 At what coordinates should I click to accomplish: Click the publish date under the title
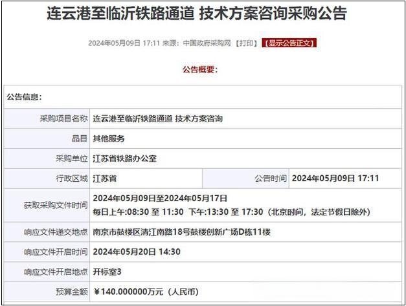(x=114, y=43)
